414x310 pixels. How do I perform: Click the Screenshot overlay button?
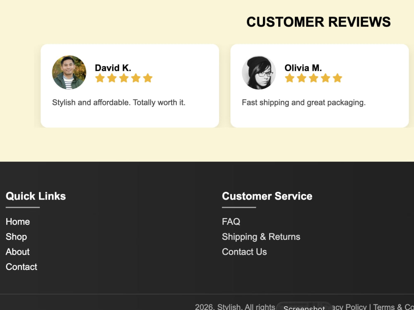coord(304,307)
